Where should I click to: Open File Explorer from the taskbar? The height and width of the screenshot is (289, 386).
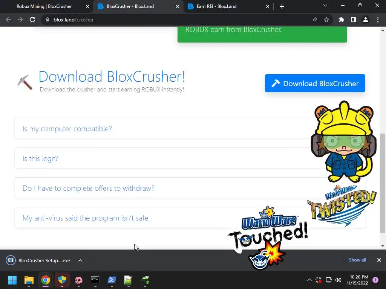click(29, 280)
